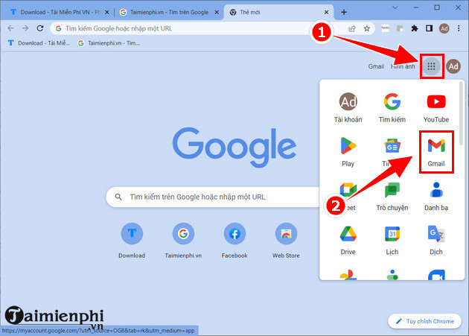Toggle Chrome side panel icon
Viewport: 469px width, 336px height.
[x=430, y=28]
